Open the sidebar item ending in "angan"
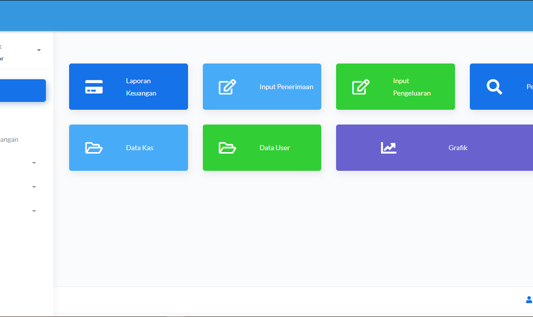Viewport: 533px width, 317px height. (x=9, y=139)
